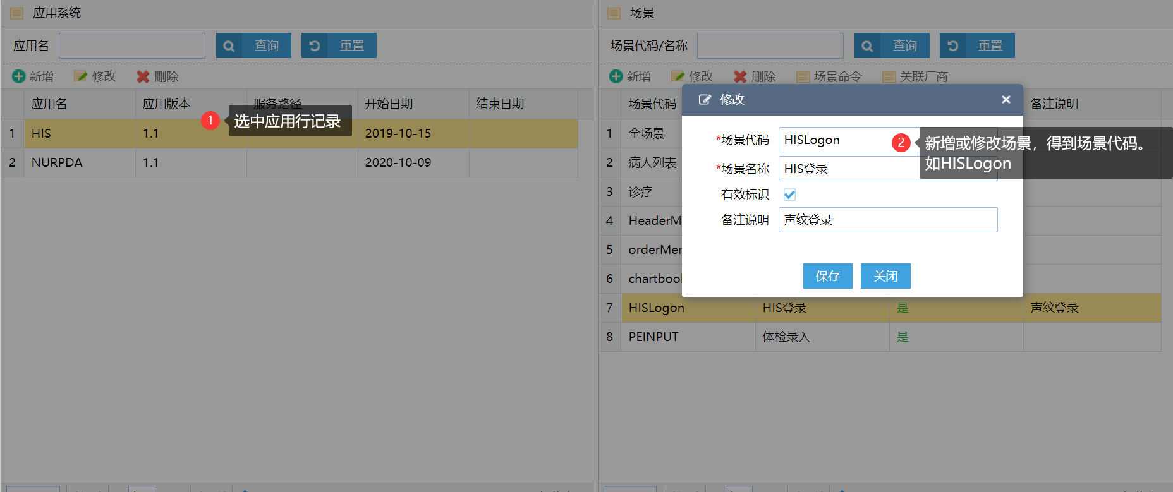Click the 重置 button in 场景 panel
This screenshot has height=492, width=1173.
click(977, 45)
